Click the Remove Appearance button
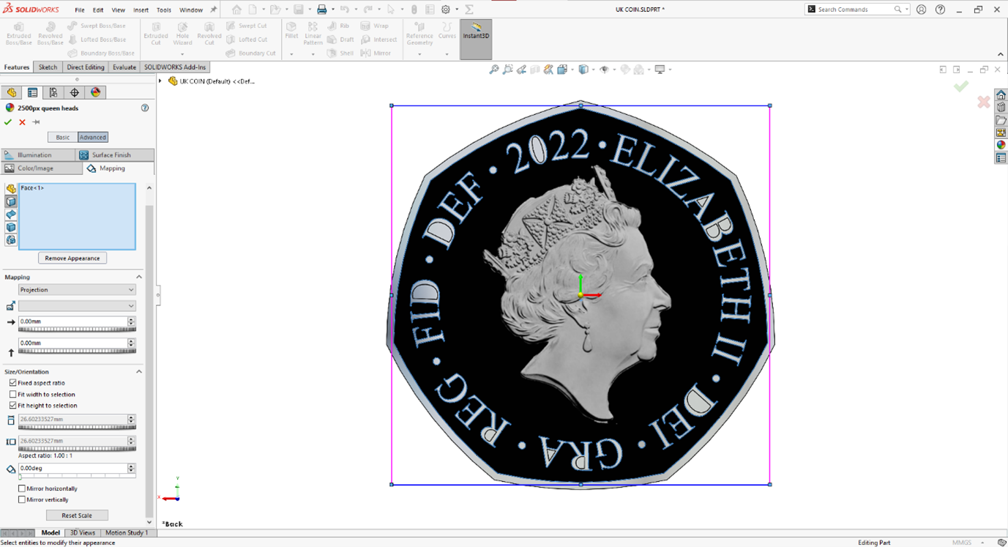The image size is (1008, 547). [72, 258]
